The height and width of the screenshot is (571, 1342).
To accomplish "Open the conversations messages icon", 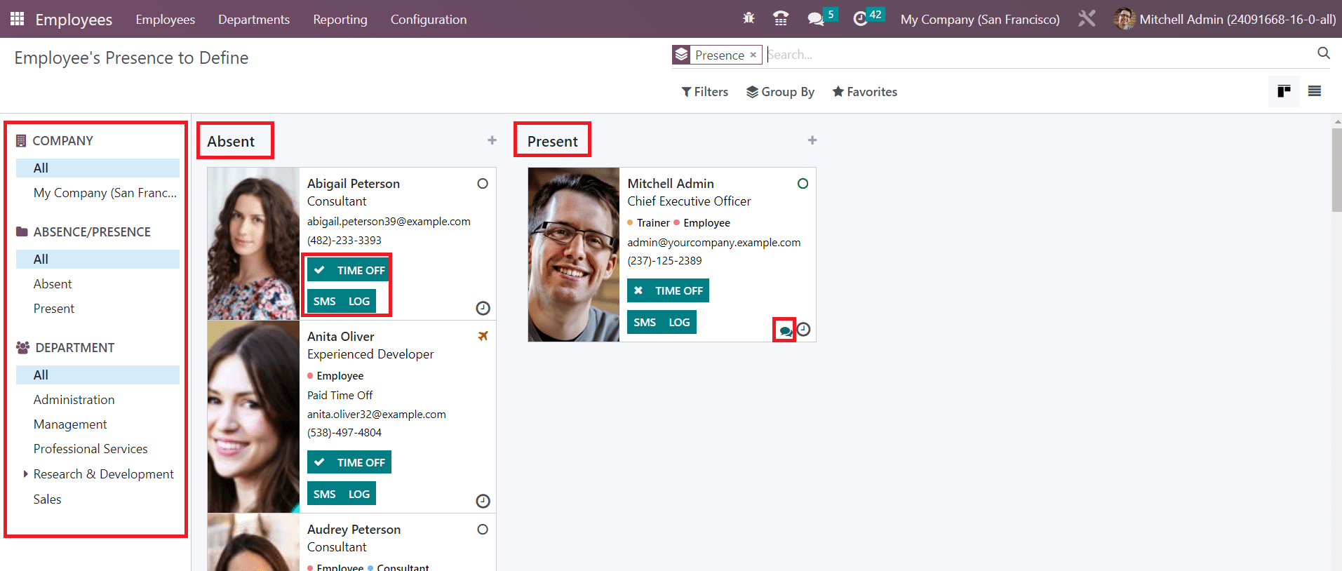I will pos(815,19).
